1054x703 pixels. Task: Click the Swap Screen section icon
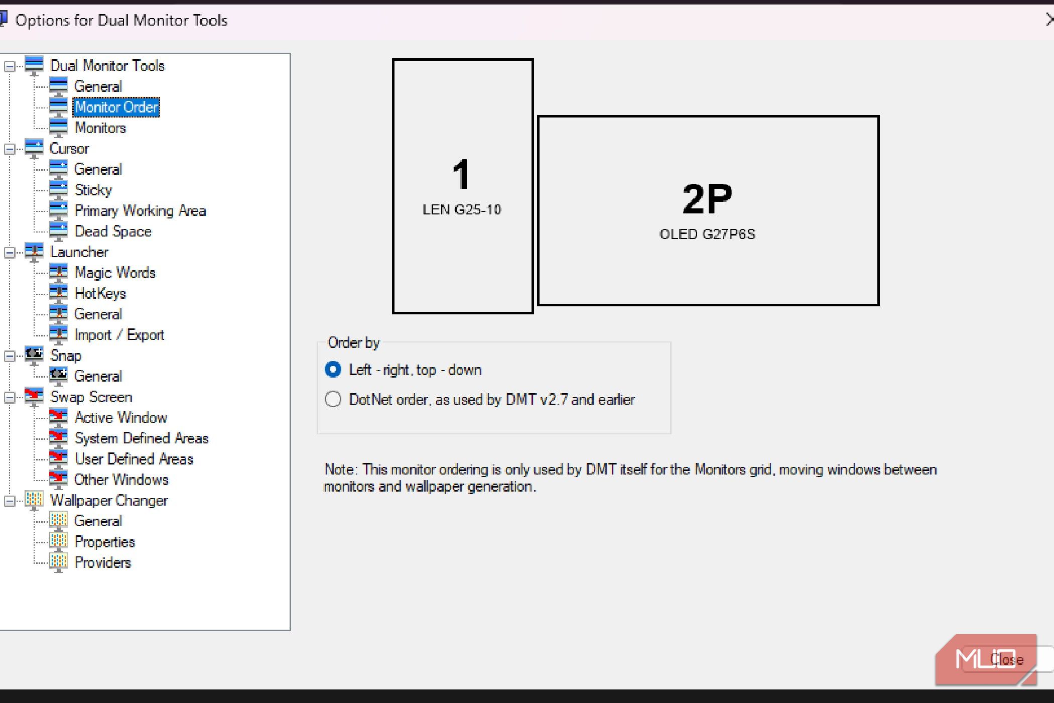coord(34,397)
